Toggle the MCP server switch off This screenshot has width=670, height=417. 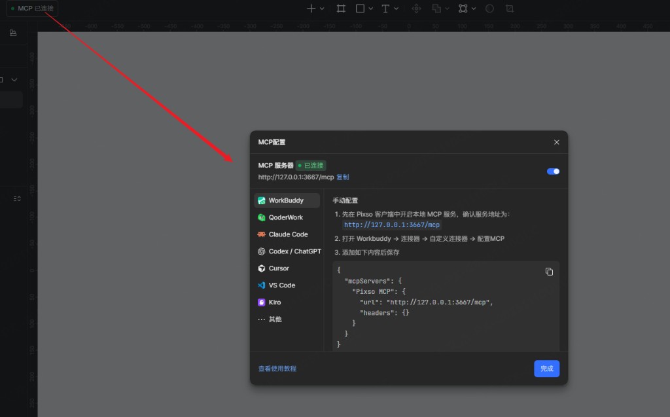pyautogui.click(x=553, y=172)
